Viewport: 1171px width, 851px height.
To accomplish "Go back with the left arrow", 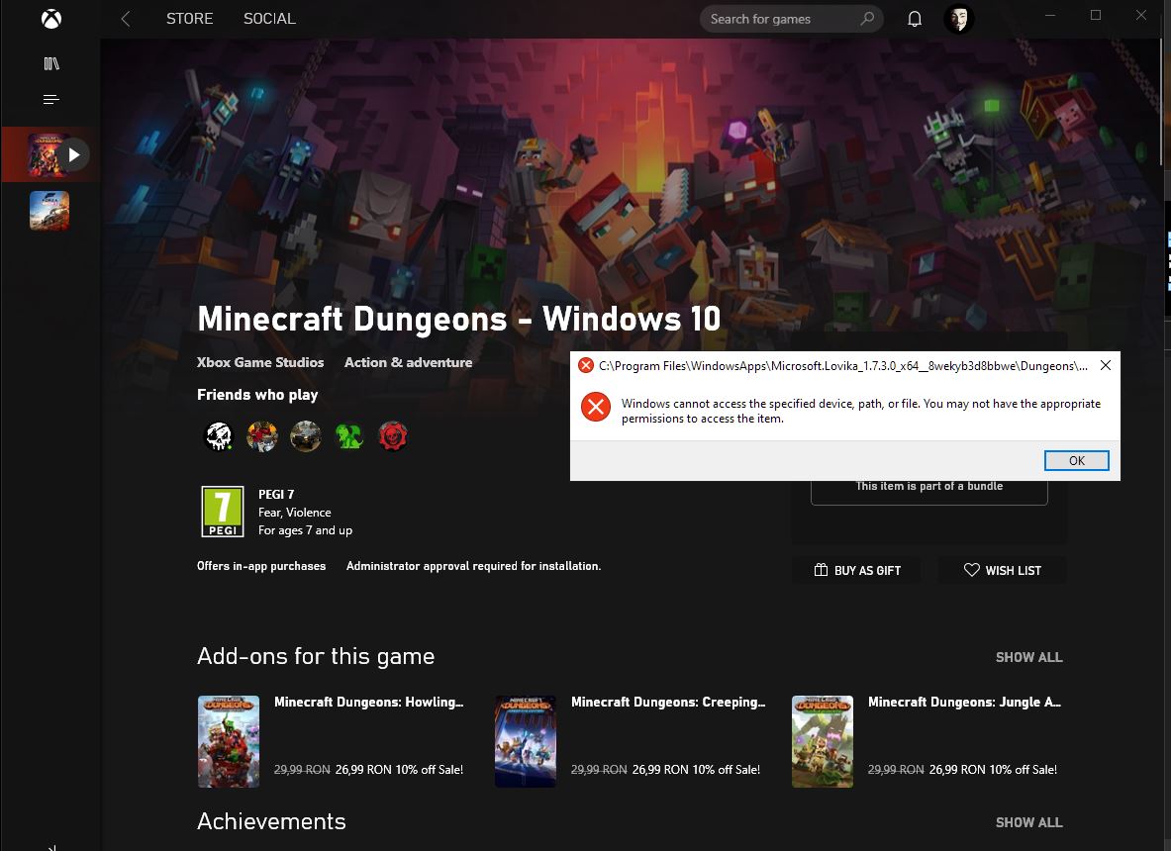I will point(126,19).
